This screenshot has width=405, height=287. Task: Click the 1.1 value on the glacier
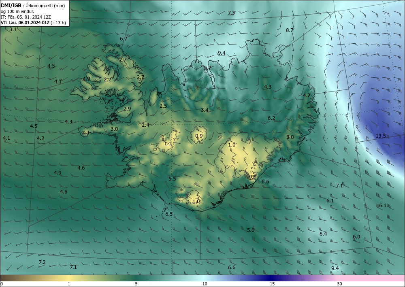tap(168, 143)
